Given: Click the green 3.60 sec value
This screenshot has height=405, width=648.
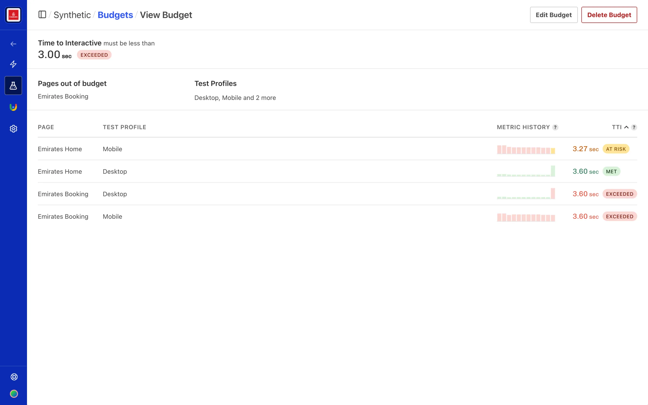Looking at the screenshot, I should pyautogui.click(x=585, y=171).
